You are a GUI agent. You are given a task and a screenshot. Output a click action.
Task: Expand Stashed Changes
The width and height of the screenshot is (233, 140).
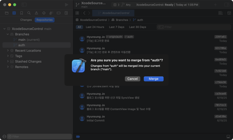pos(8,61)
